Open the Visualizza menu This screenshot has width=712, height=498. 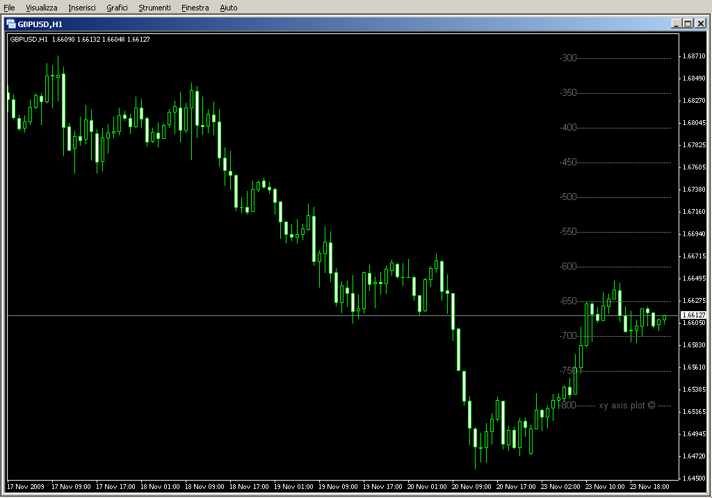coord(41,8)
